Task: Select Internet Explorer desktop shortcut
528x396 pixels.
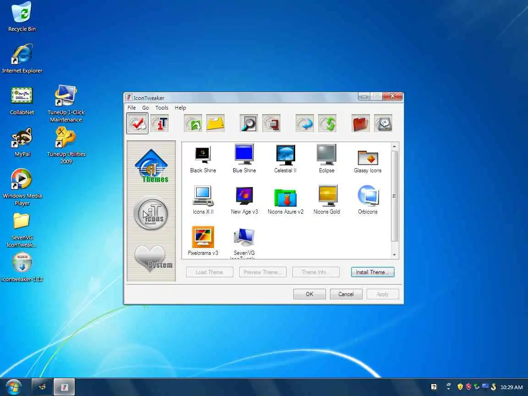Action: pyautogui.click(x=22, y=58)
